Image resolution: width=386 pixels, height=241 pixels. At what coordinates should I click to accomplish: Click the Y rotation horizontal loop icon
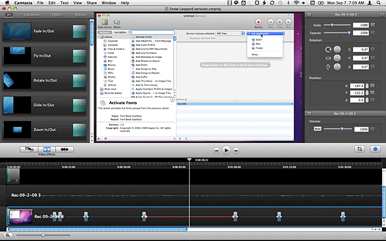pos(328,58)
